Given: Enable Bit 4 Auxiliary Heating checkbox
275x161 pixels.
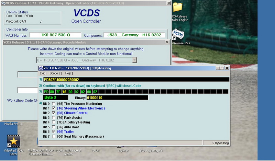Looking at the screenshot, I should [54, 122].
